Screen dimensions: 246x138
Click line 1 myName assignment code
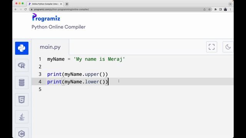click(x=86, y=59)
